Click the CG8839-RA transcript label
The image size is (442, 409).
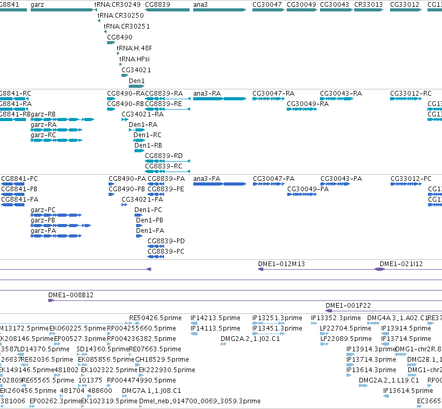tap(164, 94)
